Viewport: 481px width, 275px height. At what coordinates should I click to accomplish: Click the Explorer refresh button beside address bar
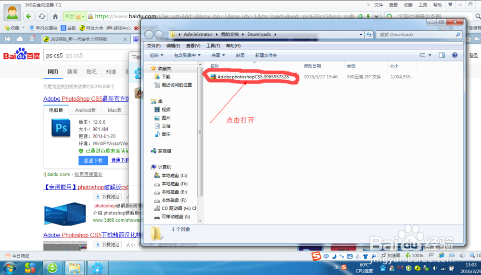(x=369, y=35)
